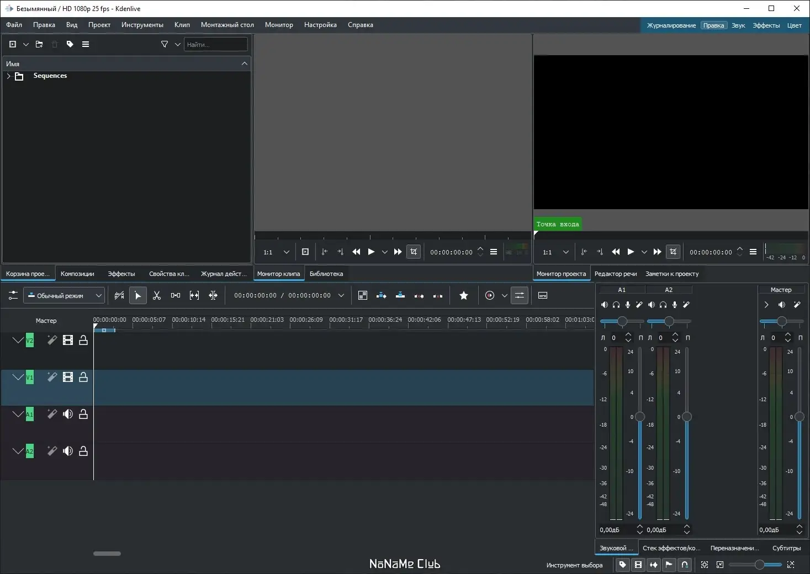
Task: Expand the Sequences folder
Action: pos(8,76)
